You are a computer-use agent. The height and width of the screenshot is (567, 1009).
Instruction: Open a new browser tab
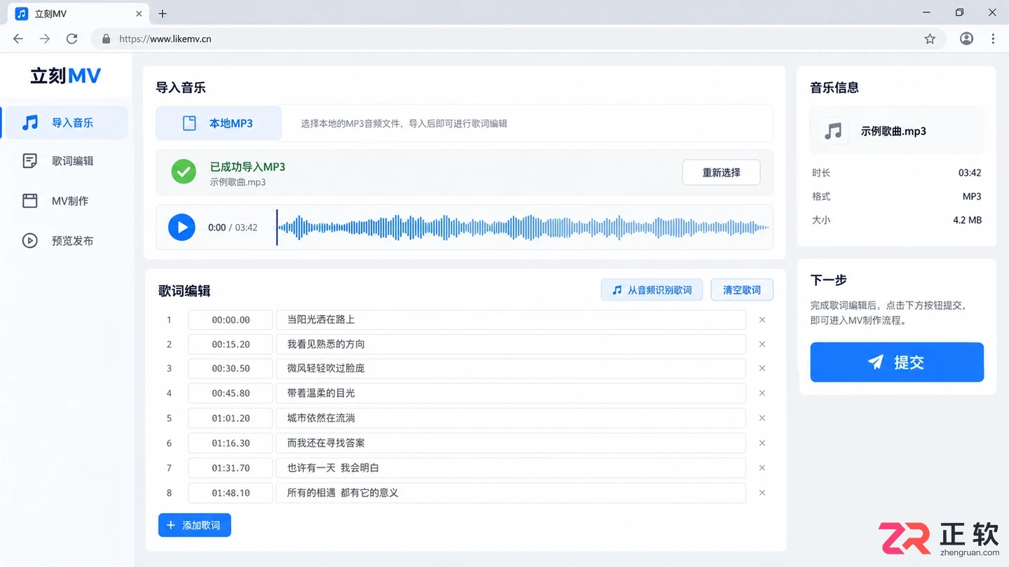(163, 13)
